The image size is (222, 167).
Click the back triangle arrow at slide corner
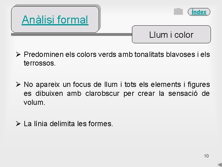tap(220, 165)
